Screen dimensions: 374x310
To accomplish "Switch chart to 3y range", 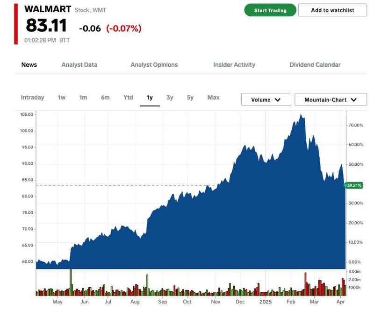I will pyautogui.click(x=170, y=98).
